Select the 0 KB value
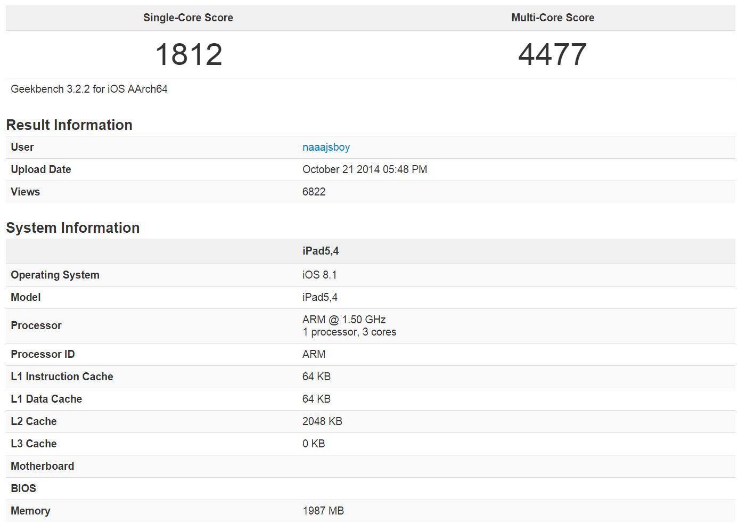 [314, 444]
